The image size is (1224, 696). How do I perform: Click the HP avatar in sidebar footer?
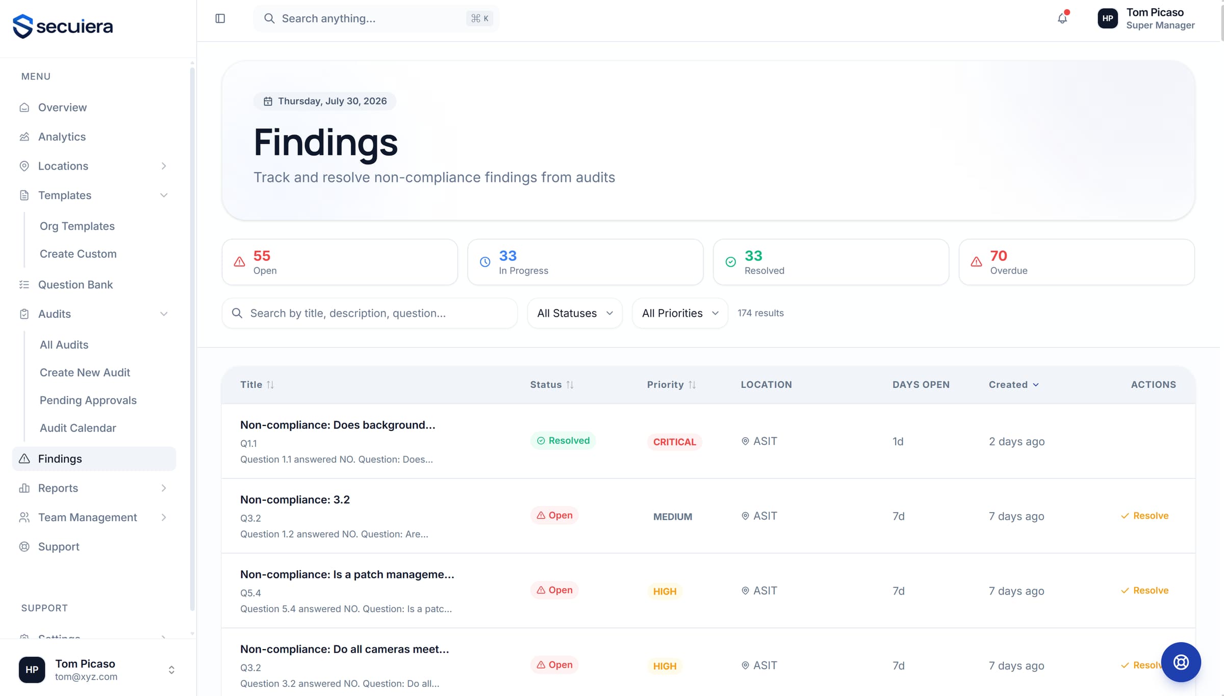click(x=32, y=670)
